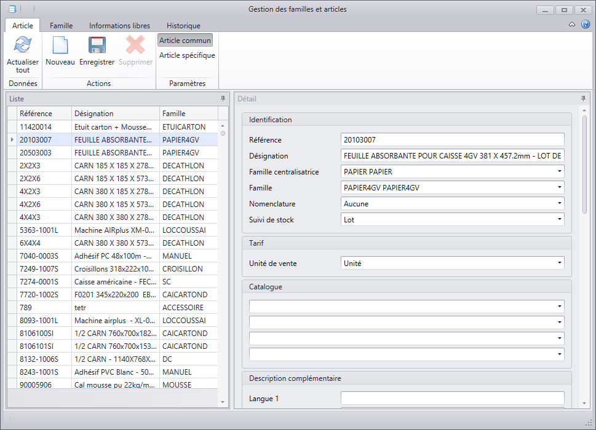Screen dimensions: 596x430
Task: Expand the Nomenclature combo box
Action: coord(559,204)
